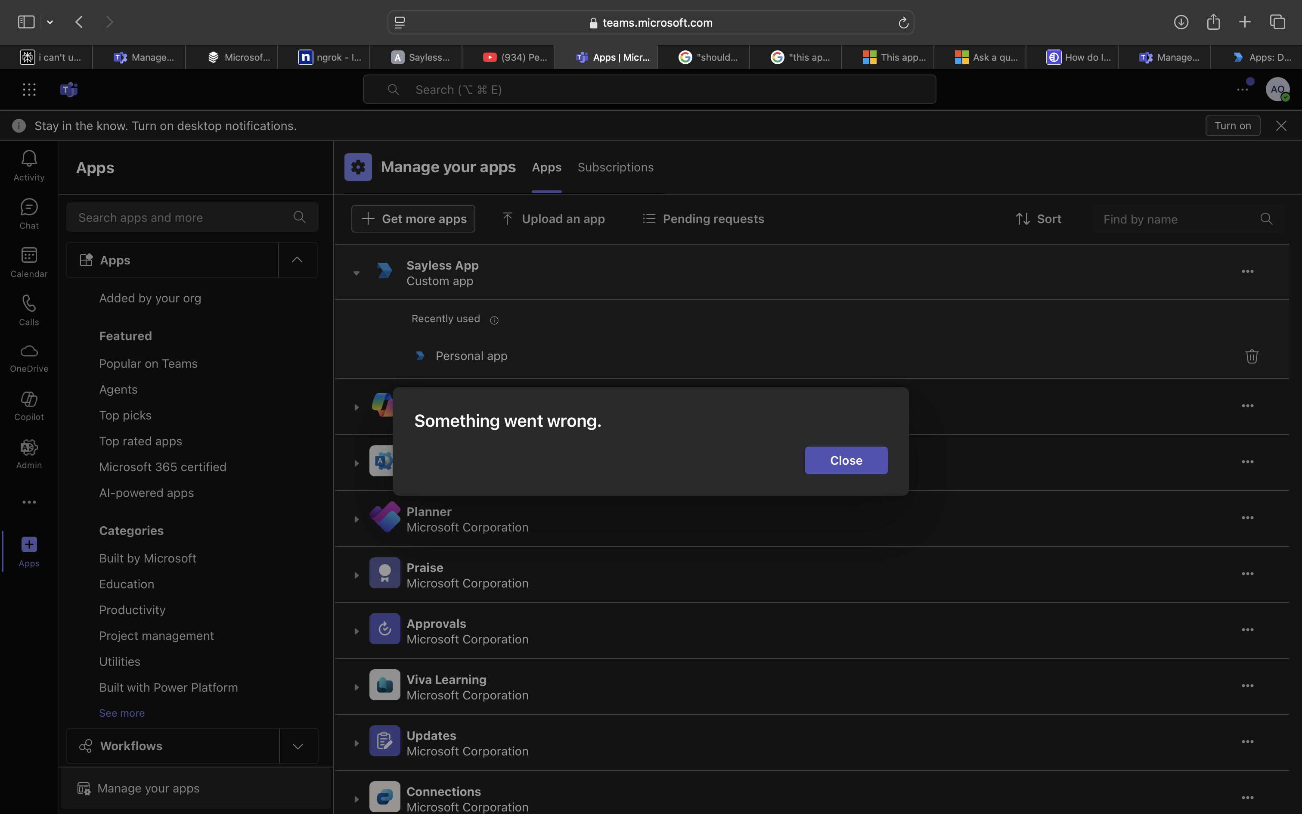Focus the Find by name field
Viewport: 1302px width, 814px height.
pyautogui.click(x=1187, y=219)
